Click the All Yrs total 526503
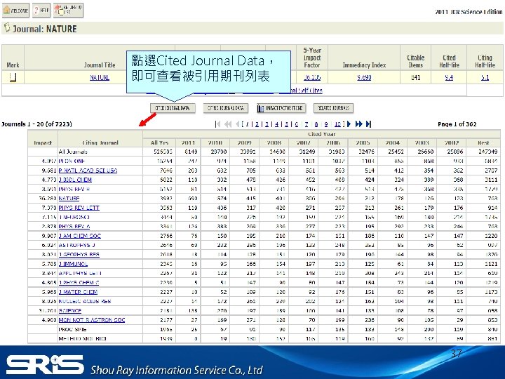Image resolution: width=505 pixels, height=379 pixels. (163, 152)
